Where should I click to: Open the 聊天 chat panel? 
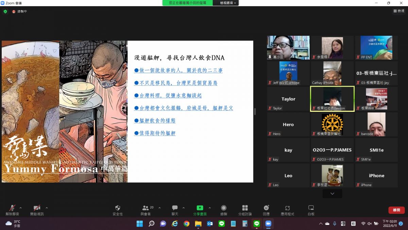(x=175, y=210)
